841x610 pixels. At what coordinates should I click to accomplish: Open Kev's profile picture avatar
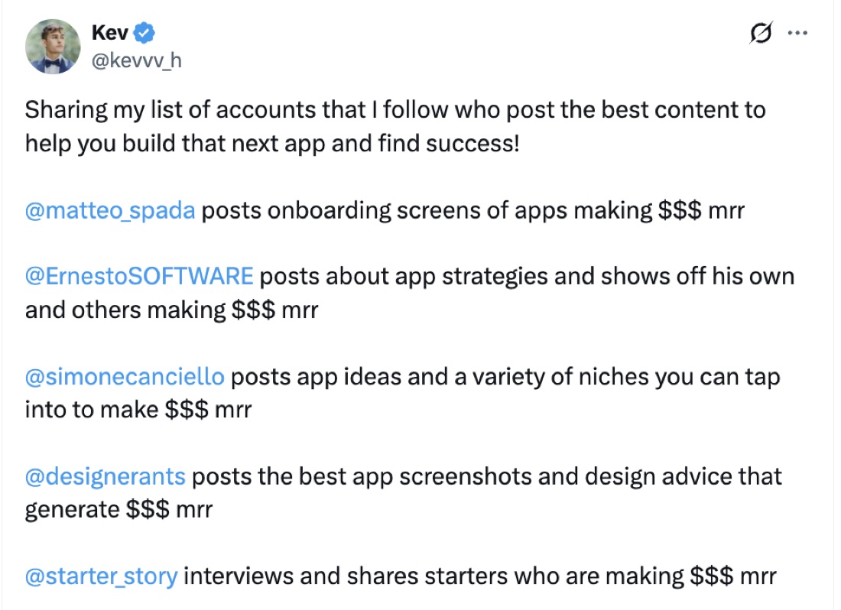53,47
